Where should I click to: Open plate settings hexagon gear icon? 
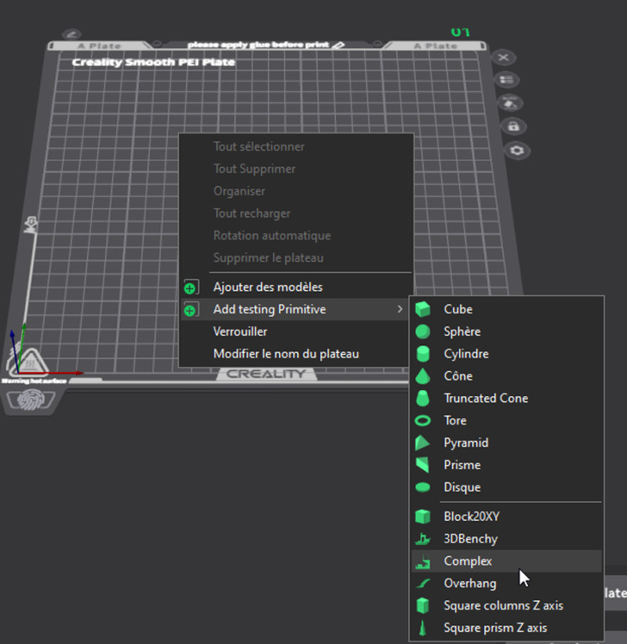pyautogui.click(x=517, y=151)
